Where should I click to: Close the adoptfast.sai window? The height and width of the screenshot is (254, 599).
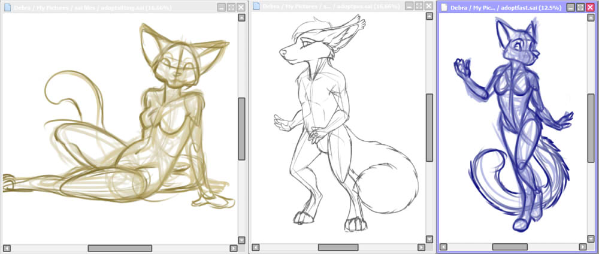coord(590,8)
